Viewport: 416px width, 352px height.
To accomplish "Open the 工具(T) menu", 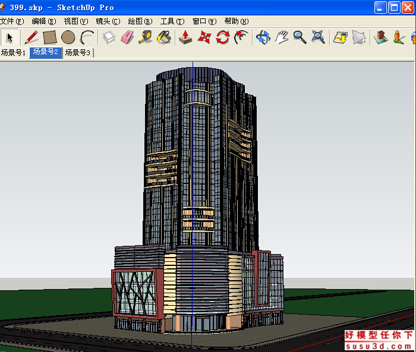I will [172, 21].
